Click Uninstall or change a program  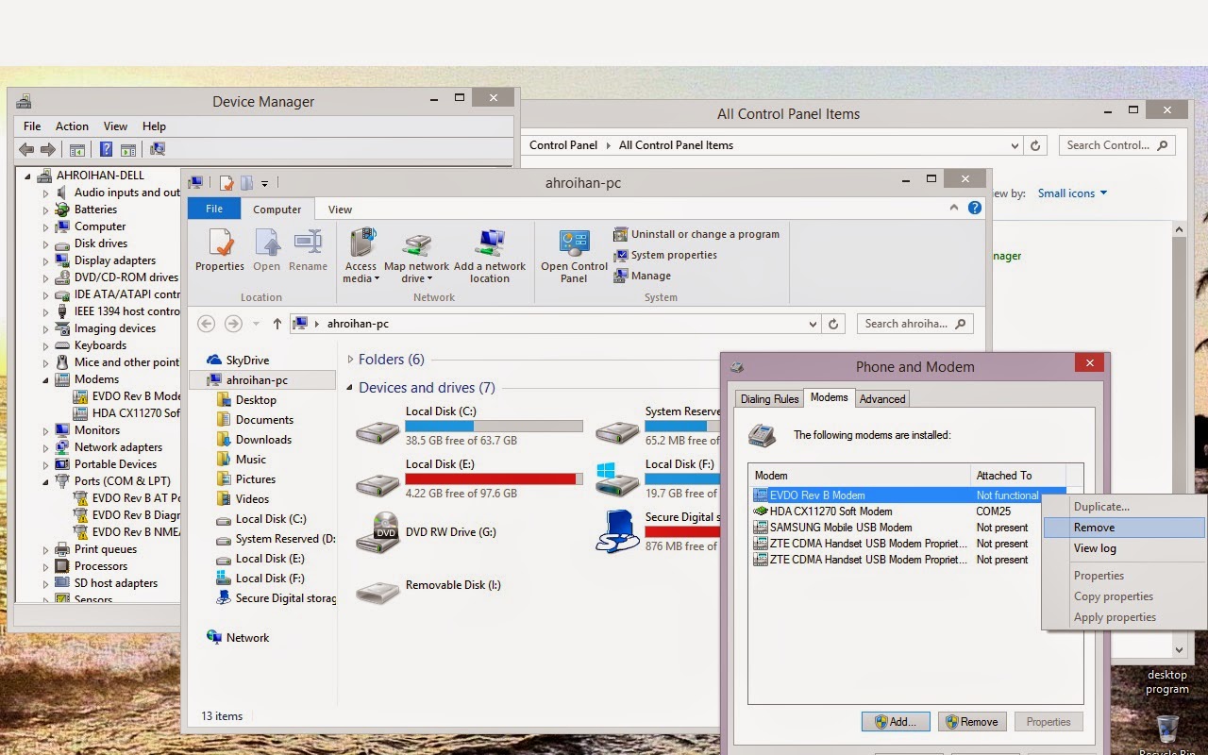tap(696, 234)
